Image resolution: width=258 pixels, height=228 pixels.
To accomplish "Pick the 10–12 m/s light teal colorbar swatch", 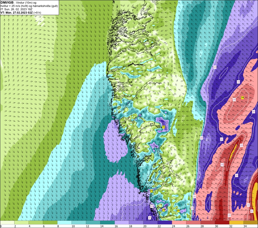I will (79, 223).
